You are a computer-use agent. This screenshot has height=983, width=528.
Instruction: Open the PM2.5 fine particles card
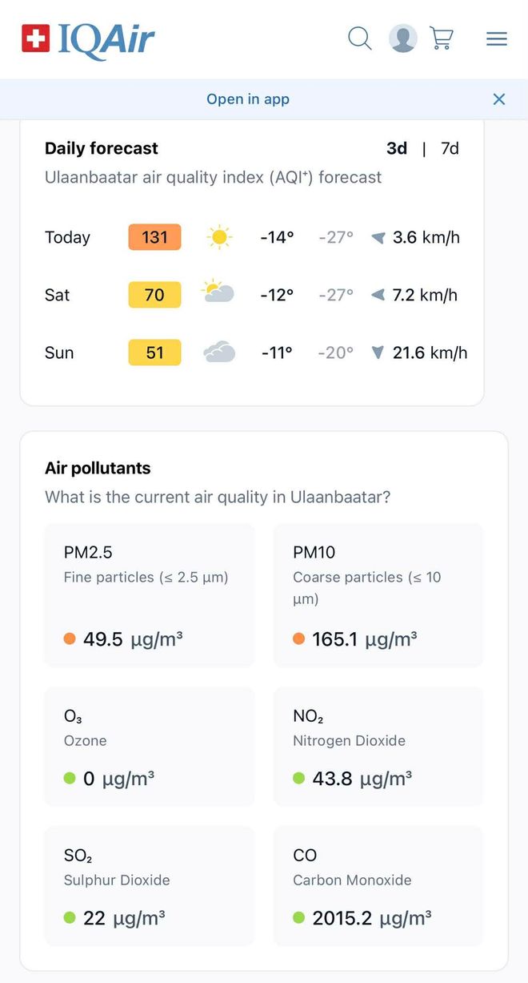pyautogui.click(x=150, y=595)
